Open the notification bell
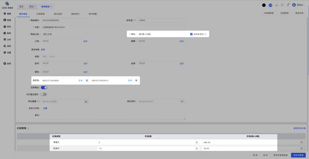The image size is (309, 159). (x=288, y=5)
